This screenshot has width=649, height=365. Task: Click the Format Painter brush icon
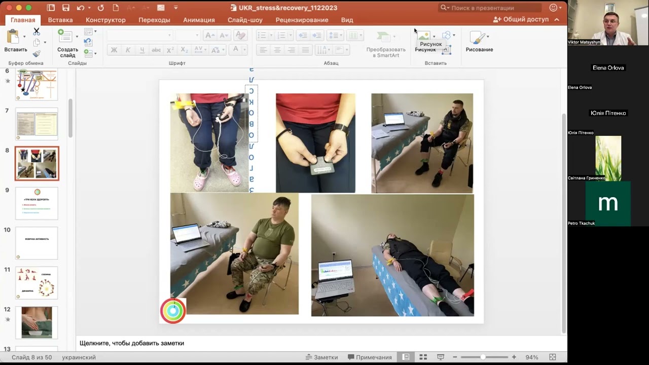[37, 54]
